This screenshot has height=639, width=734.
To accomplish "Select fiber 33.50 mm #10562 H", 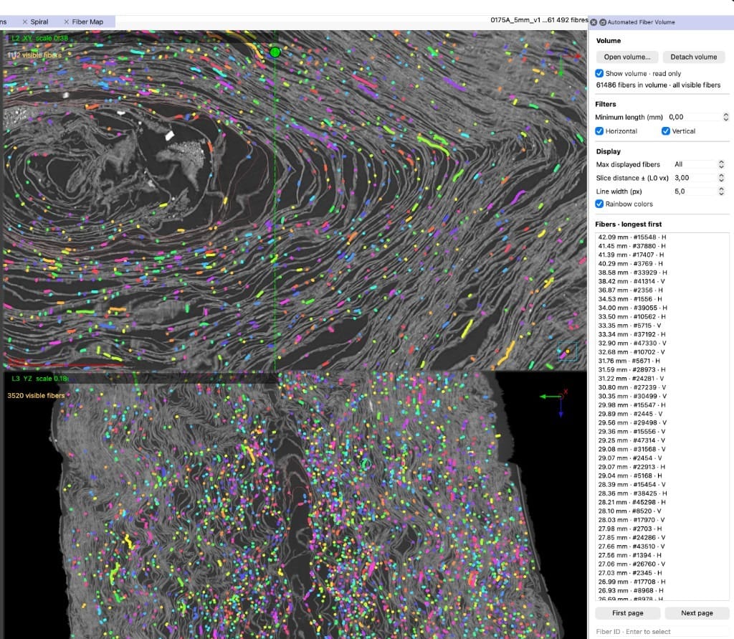I will 662,317.
